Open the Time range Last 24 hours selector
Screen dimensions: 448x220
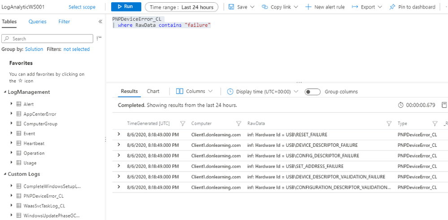182,7
